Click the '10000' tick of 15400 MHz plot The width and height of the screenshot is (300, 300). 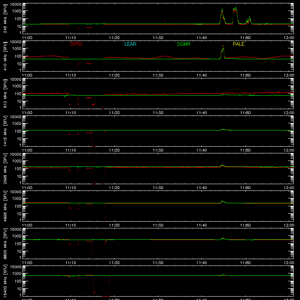(x=16, y=267)
